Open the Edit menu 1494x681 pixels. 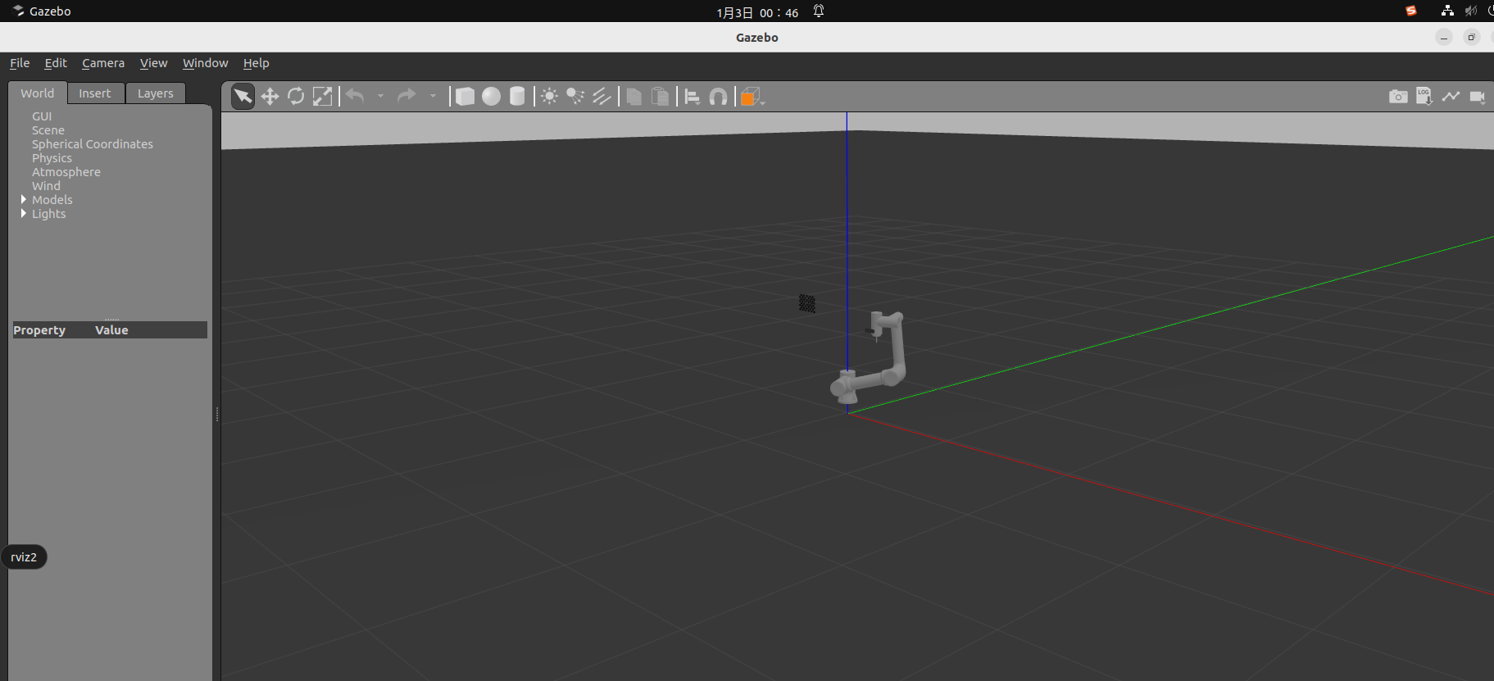(56, 63)
